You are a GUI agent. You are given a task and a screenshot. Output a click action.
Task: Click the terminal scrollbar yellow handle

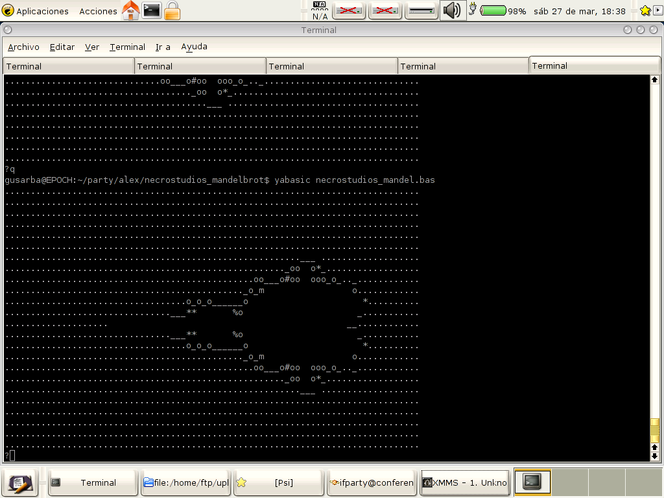pyautogui.click(x=654, y=431)
